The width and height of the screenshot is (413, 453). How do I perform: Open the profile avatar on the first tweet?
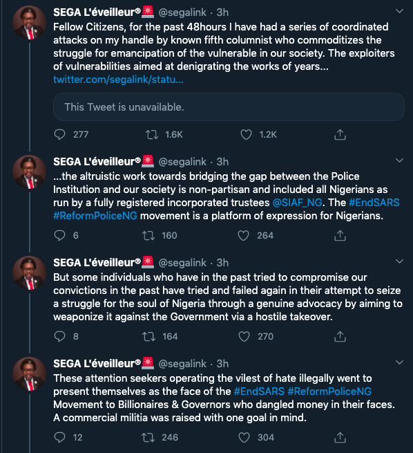[x=29, y=23]
